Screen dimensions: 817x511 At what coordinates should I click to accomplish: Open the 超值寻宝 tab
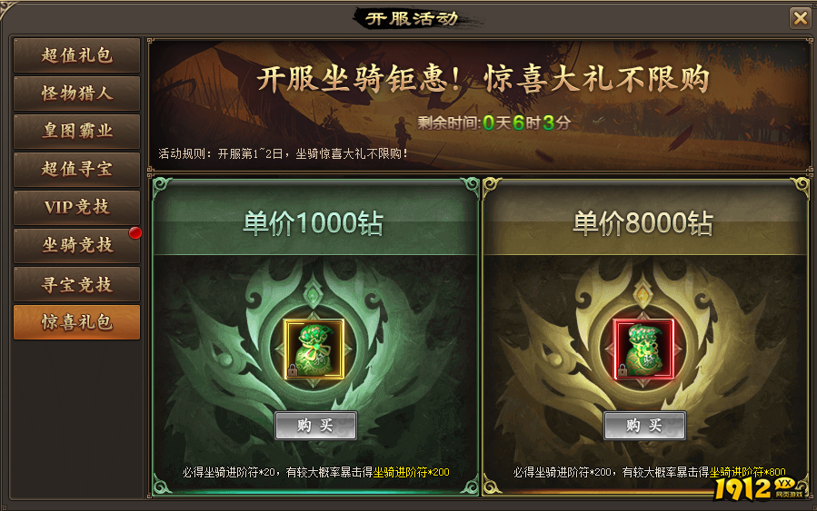(76, 169)
